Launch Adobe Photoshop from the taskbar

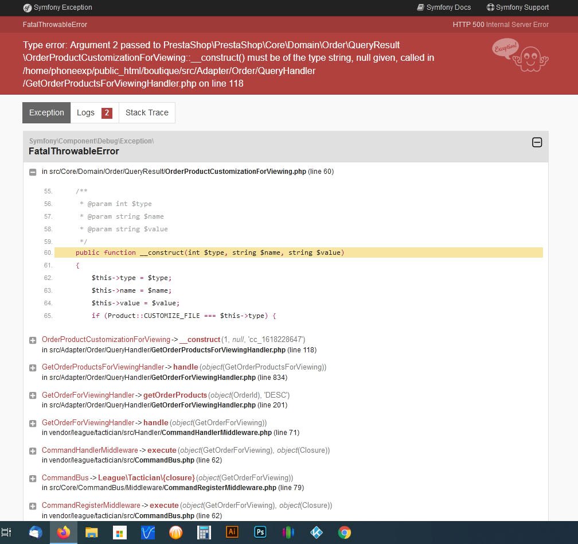[x=260, y=532]
